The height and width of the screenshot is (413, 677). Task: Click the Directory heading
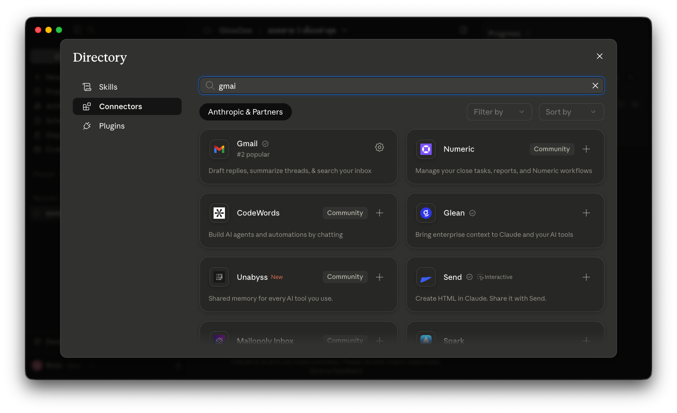click(100, 58)
